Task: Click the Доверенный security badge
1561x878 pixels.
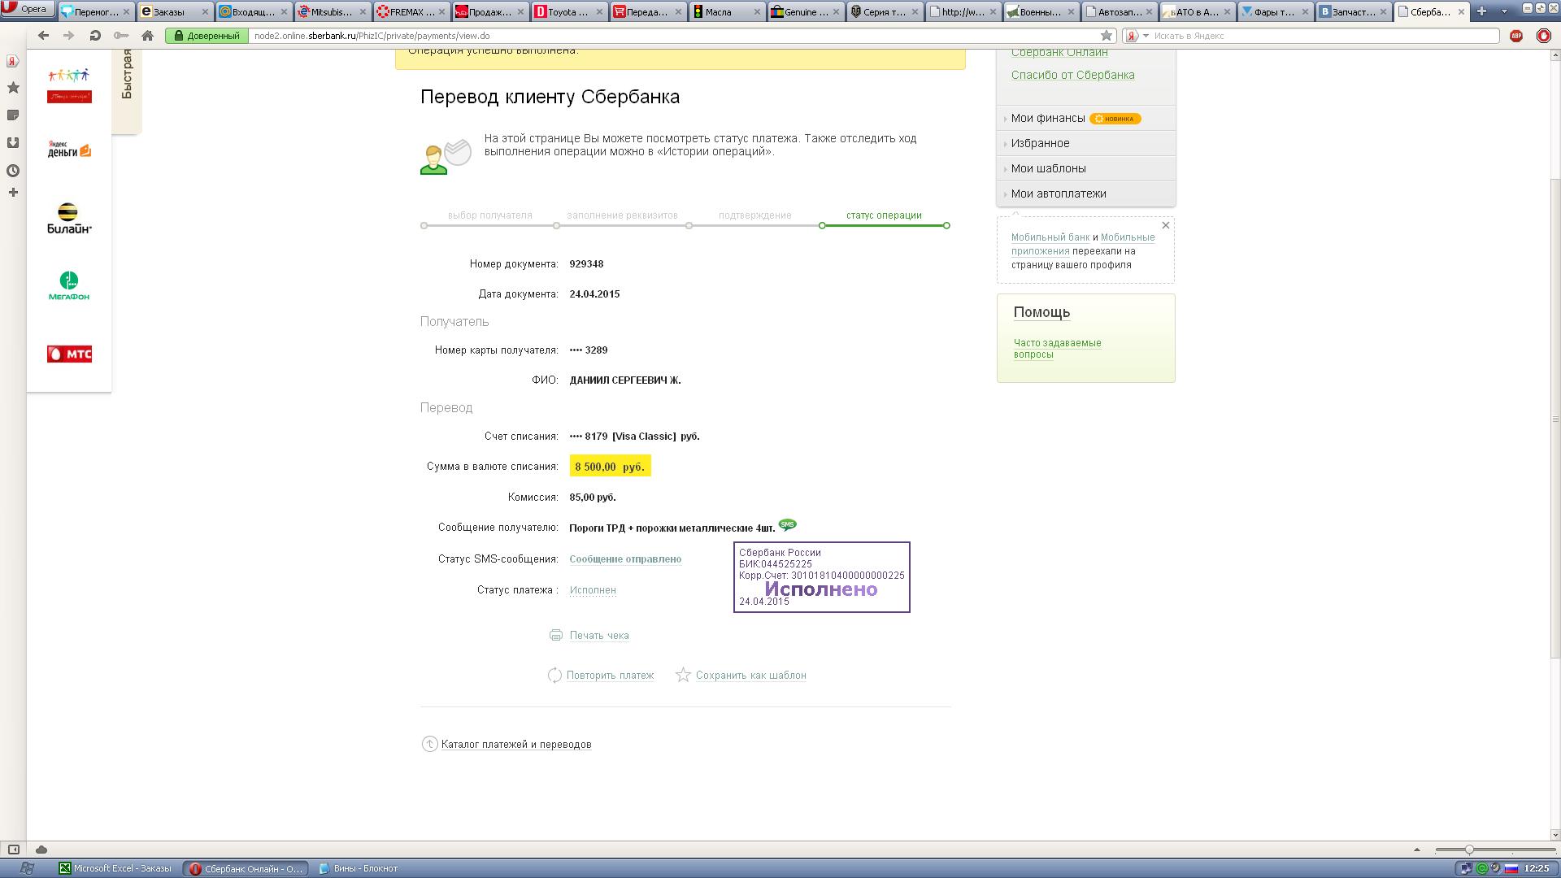Action: [207, 36]
